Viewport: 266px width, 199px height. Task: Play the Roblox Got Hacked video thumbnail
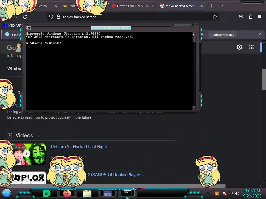(x=29, y=154)
